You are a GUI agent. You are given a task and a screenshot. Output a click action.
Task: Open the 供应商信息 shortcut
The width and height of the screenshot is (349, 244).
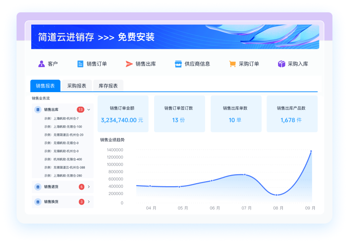(x=192, y=64)
